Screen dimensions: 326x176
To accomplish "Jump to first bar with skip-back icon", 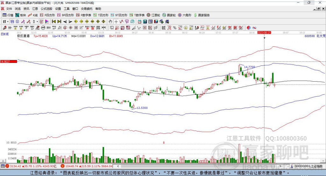I will tap(53, 22).
